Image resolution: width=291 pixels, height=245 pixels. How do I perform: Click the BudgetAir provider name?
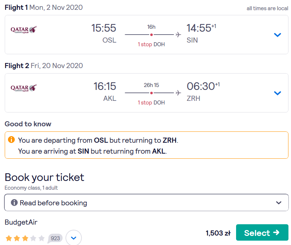[x=21, y=222]
